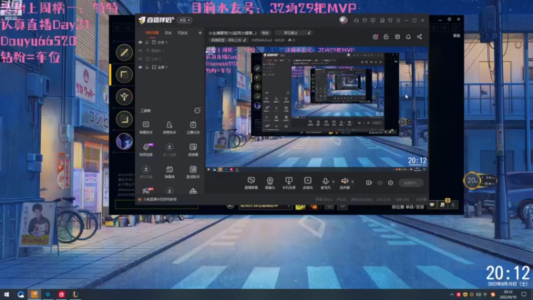Screen dimensions: 533x300
Task: Open the hamburger menu in the title bar
Action: click(x=398, y=21)
